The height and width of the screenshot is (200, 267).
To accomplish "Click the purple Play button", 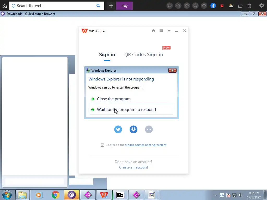I will click(124, 6).
